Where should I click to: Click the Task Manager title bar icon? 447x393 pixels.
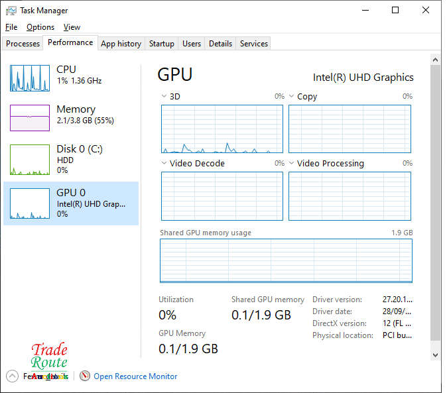11,11
